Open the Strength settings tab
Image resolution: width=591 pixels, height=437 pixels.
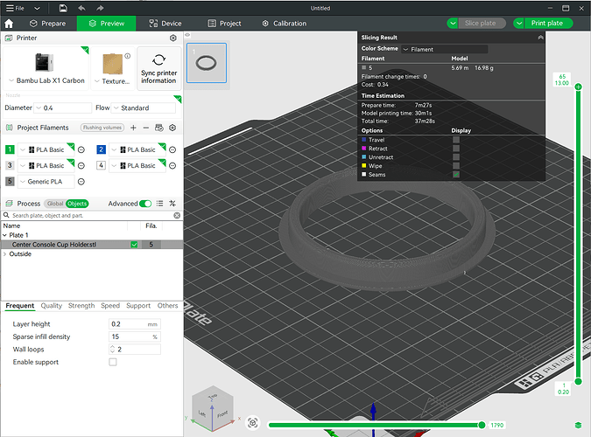click(x=81, y=306)
